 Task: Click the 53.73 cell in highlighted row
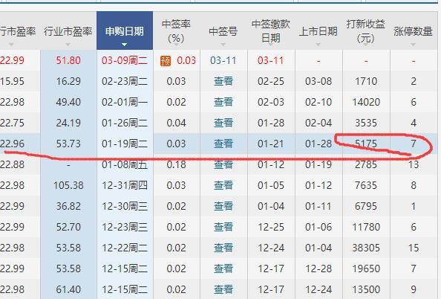coord(68,144)
